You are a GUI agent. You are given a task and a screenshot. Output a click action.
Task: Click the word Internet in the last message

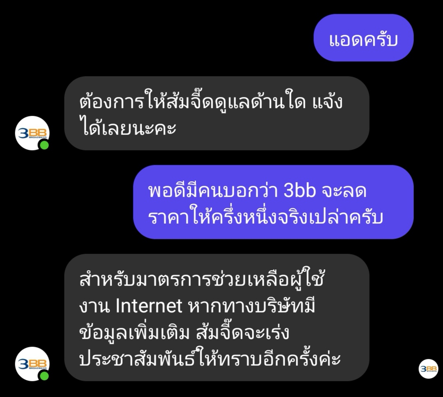[x=149, y=306]
